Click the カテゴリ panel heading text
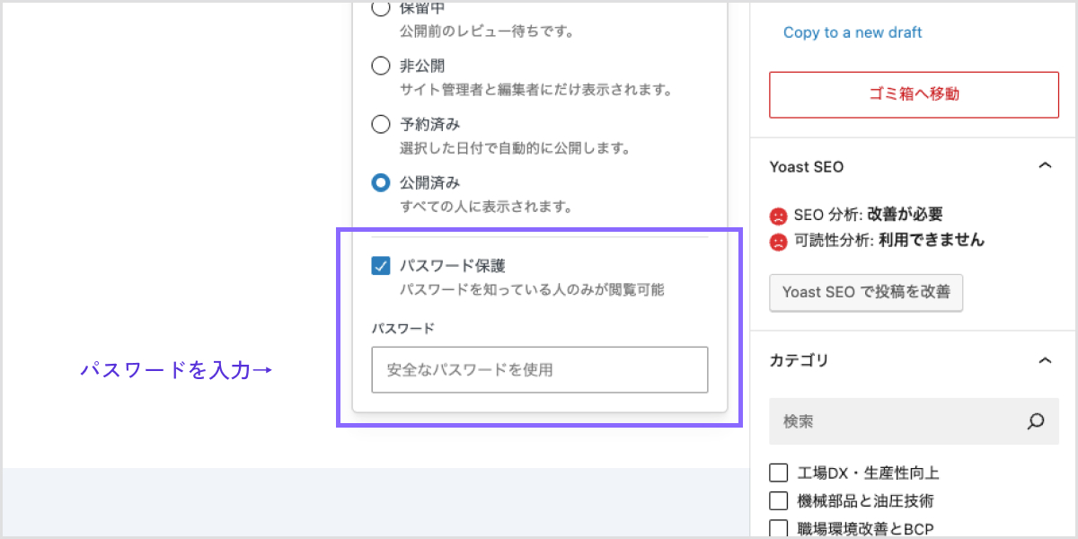The image size is (1078, 539). tap(799, 360)
